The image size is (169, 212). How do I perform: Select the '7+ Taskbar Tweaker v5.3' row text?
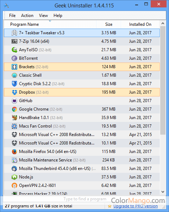pos(42,33)
